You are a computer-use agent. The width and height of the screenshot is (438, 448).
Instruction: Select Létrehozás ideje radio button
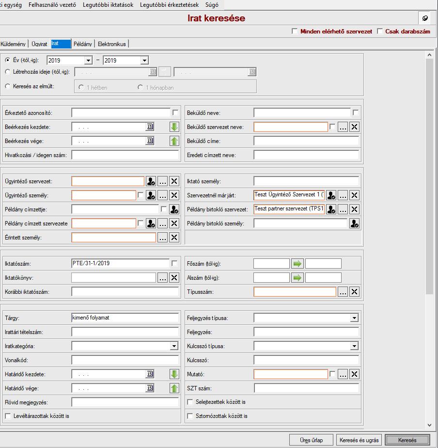(x=7, y=72)
